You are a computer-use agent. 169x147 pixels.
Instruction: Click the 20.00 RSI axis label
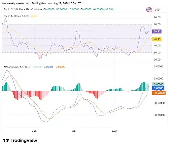(x=157, y=60)
